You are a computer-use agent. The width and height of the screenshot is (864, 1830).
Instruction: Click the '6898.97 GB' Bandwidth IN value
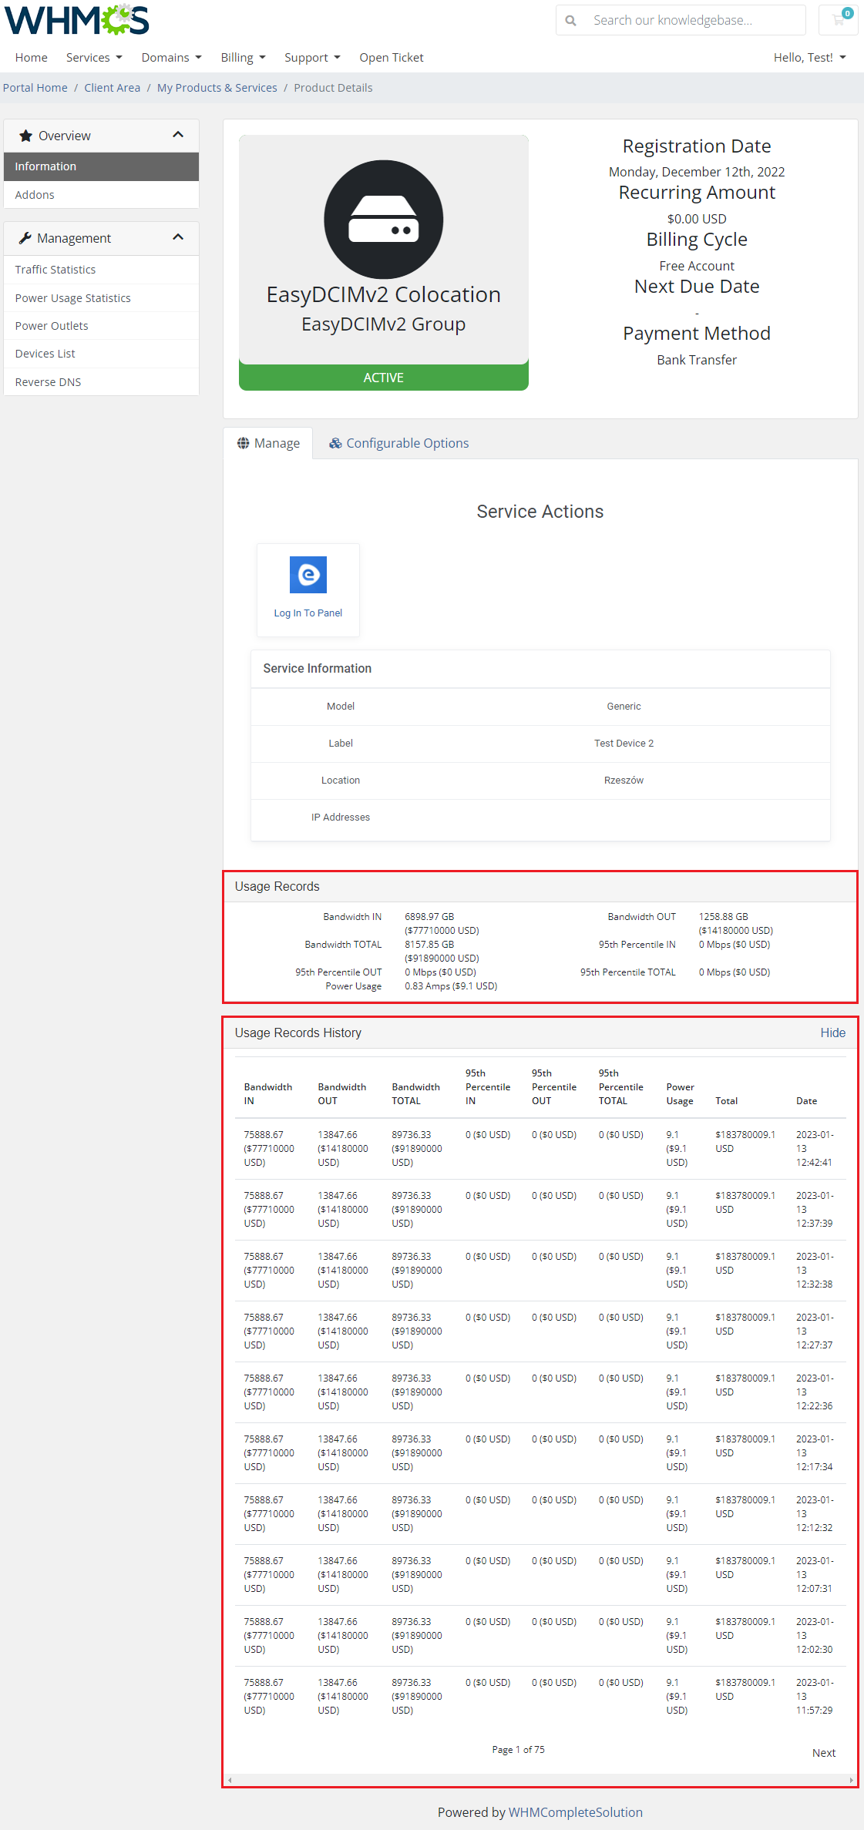point(429,917)
